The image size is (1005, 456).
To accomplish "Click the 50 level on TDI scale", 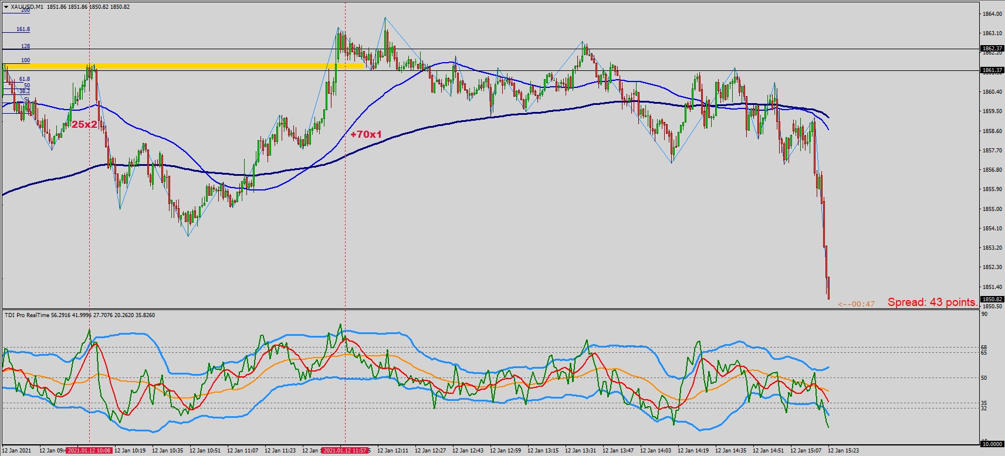I will point(984,378).
